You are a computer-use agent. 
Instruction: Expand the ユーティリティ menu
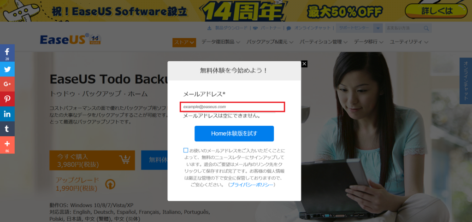409,42
